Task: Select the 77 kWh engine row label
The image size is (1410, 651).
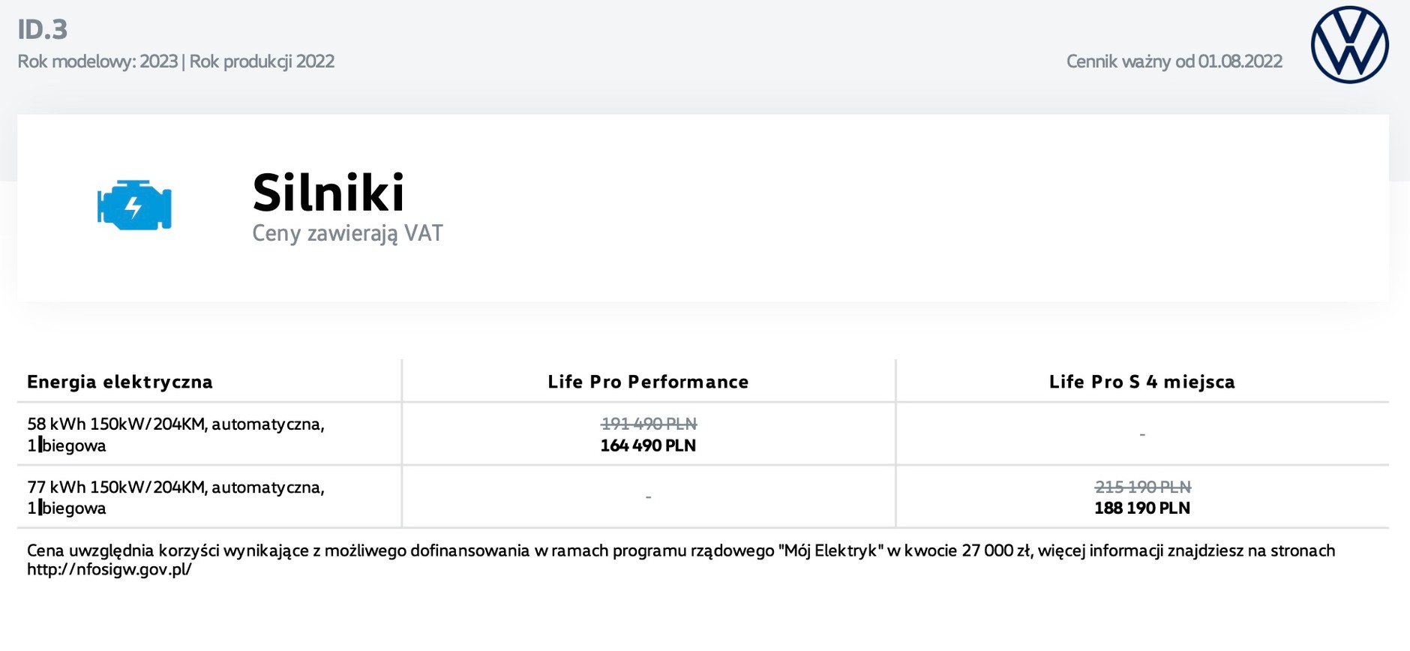Action: tap(175, 497)
